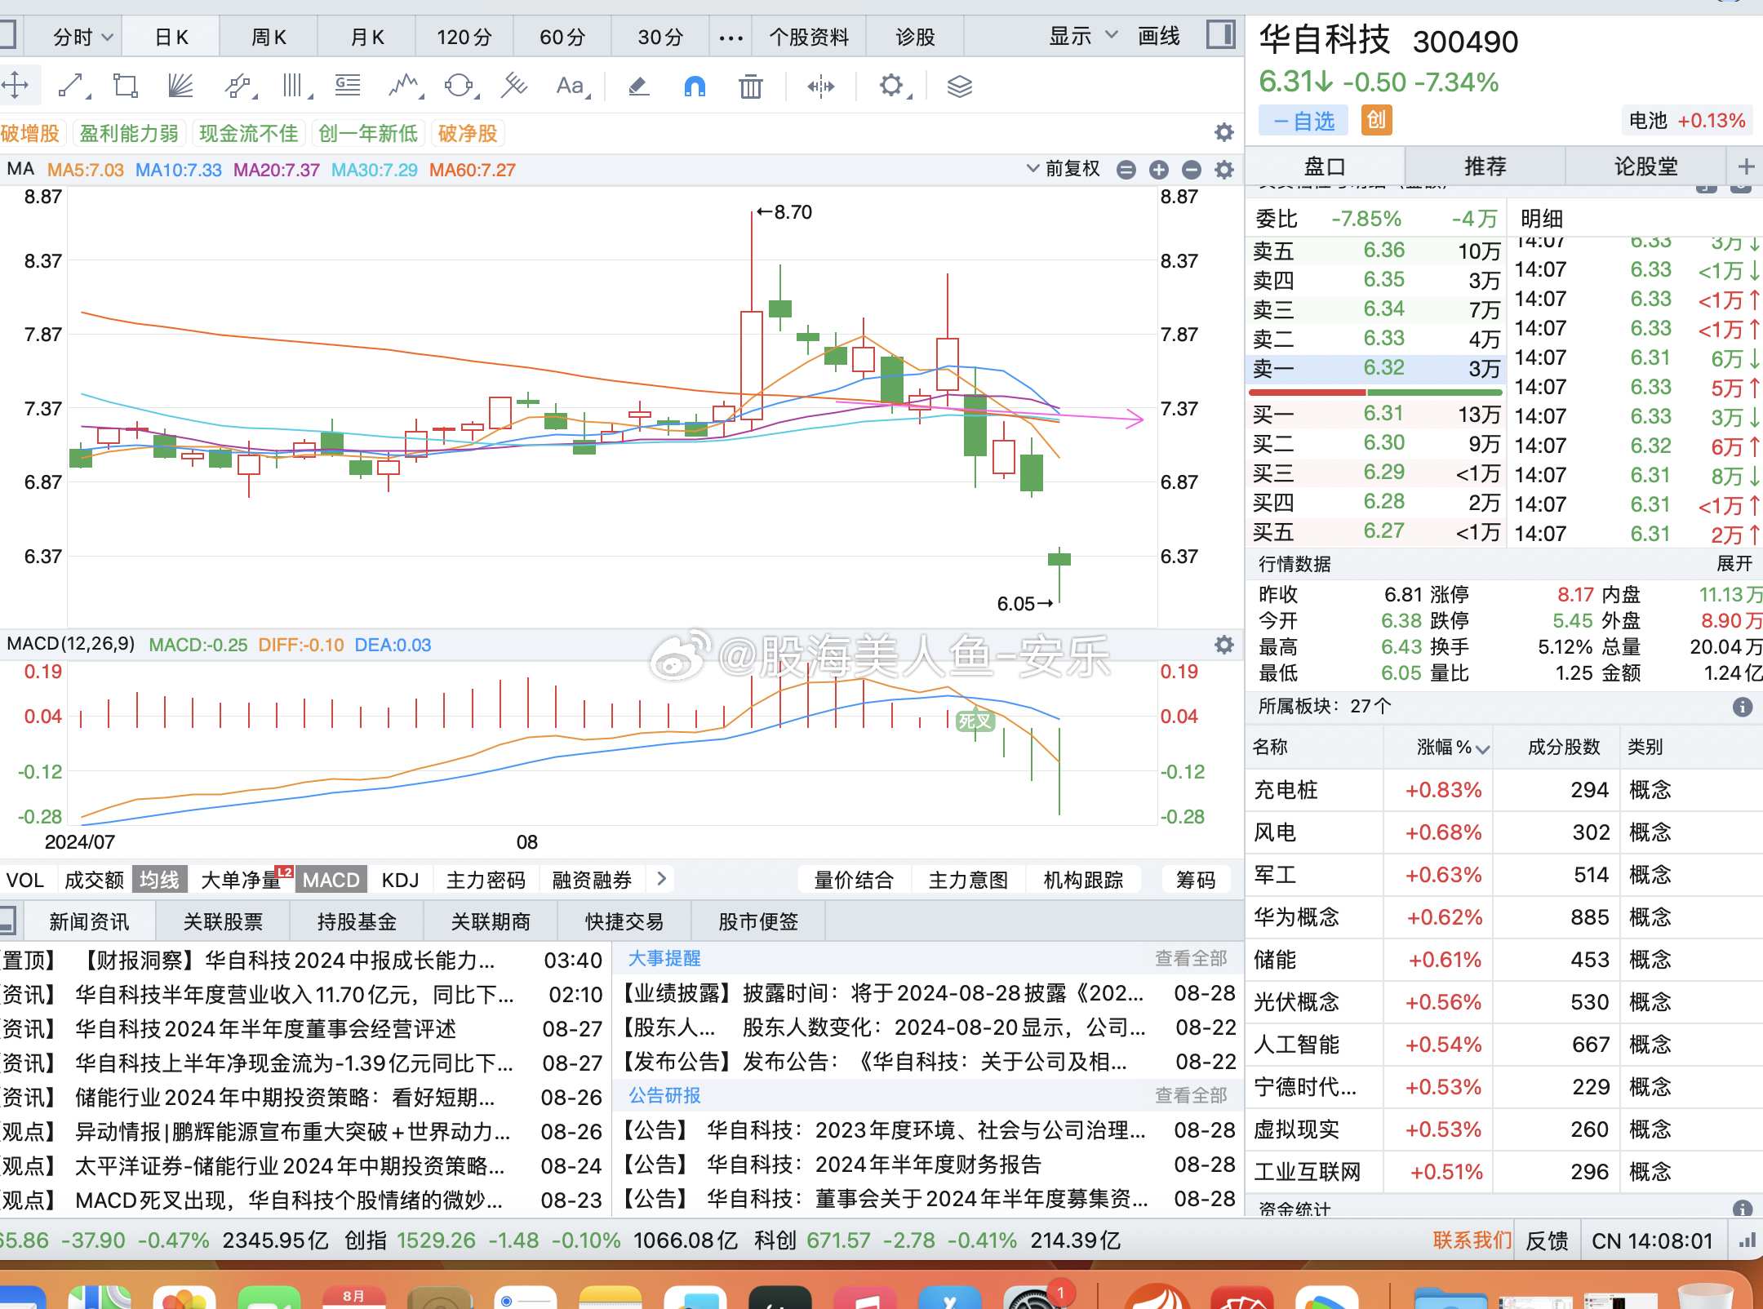Click 查看全部 beside 大事提醒
The width and height of the screenshot is (1763, 1309).
coord(1190,958)
